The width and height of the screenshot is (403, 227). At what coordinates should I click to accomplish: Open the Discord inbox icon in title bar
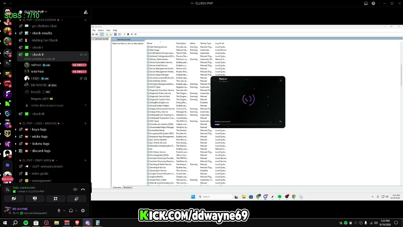tap(366, 3)
